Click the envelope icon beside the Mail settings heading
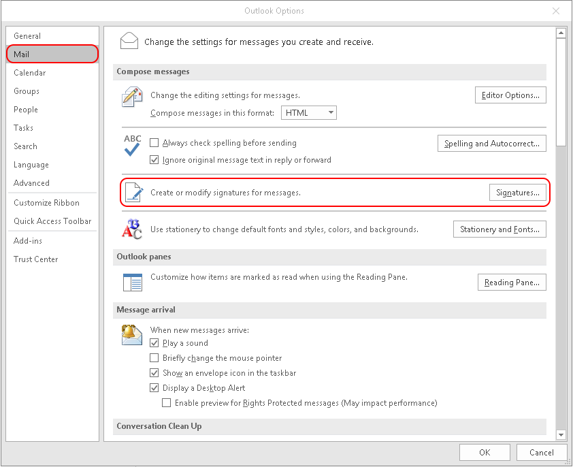 click(x=129, y=41)
